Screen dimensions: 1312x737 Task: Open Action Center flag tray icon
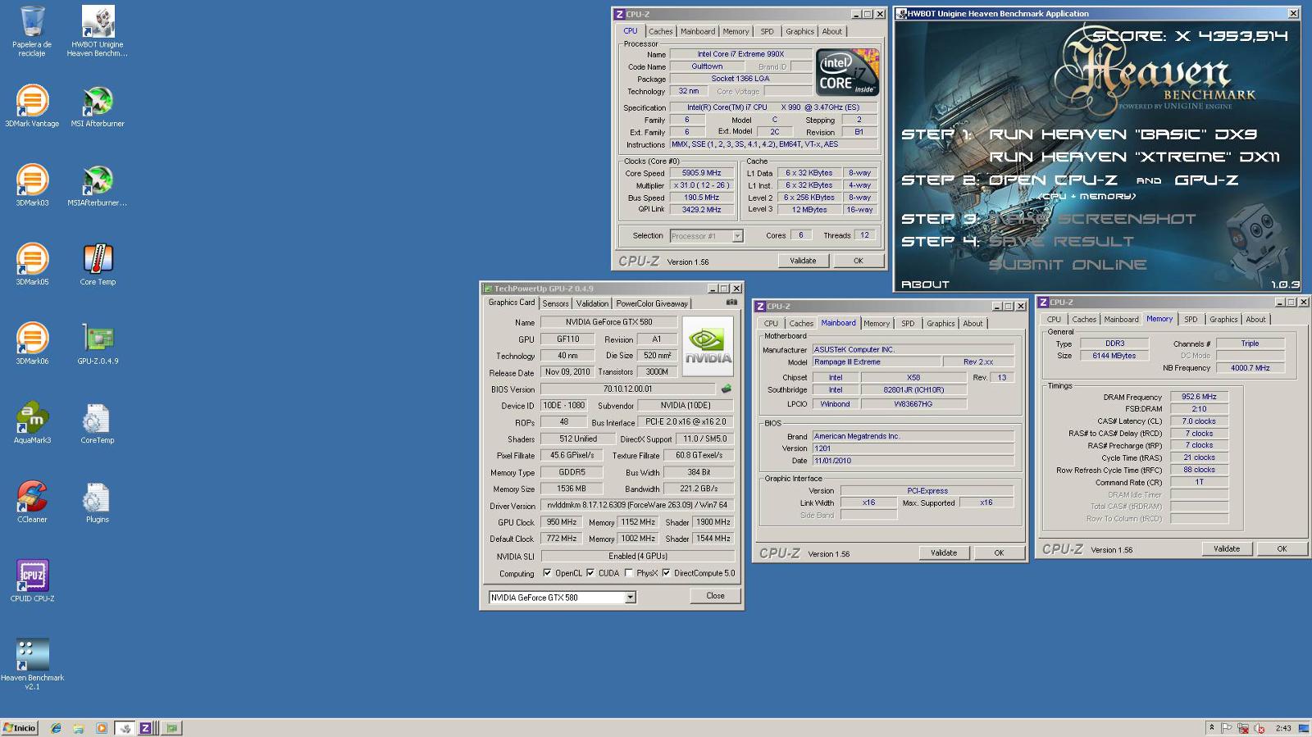click(1227, 728)
